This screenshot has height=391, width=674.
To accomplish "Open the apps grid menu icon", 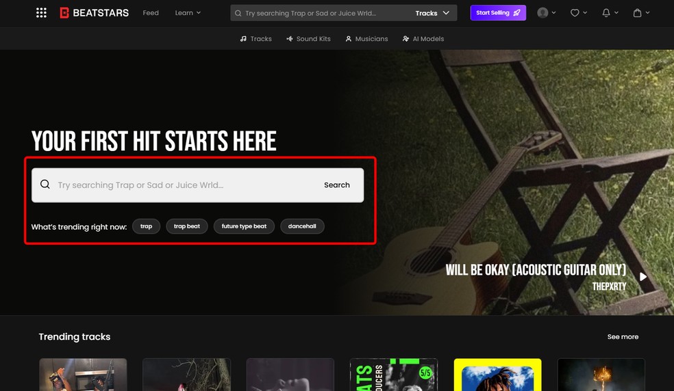I will [41, 13].
